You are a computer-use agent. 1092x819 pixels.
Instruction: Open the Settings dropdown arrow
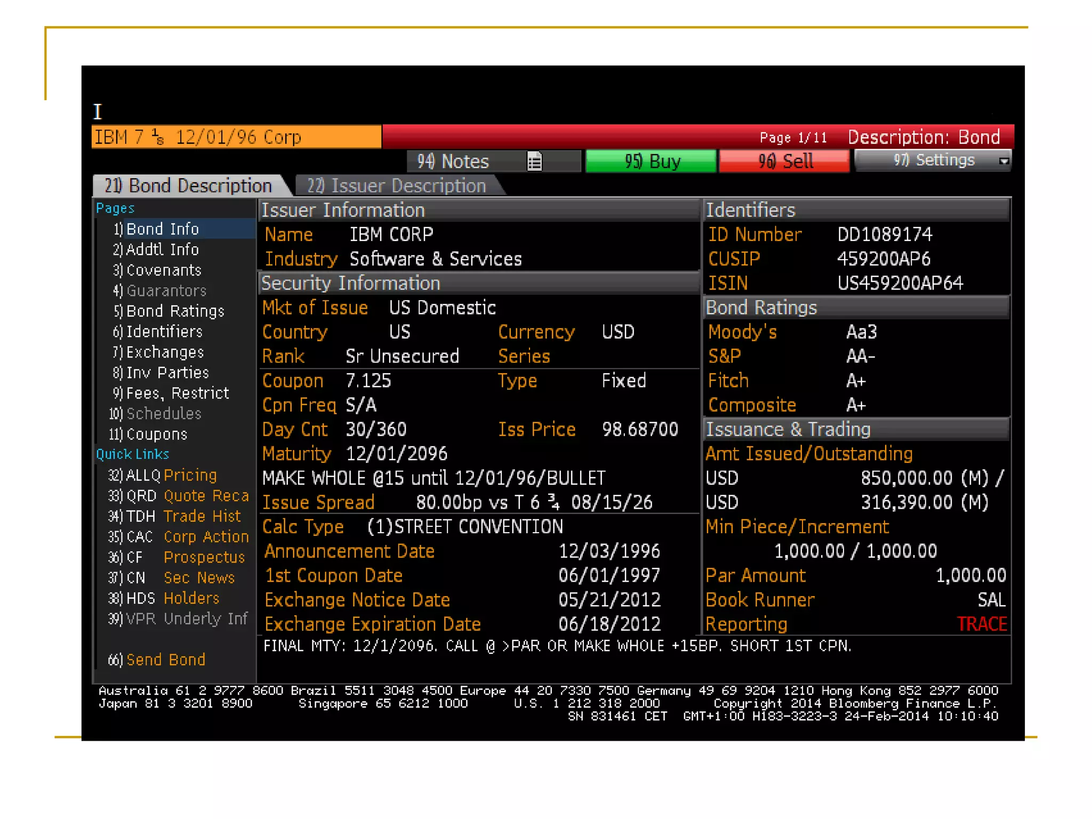click(x=1003, y=161)
